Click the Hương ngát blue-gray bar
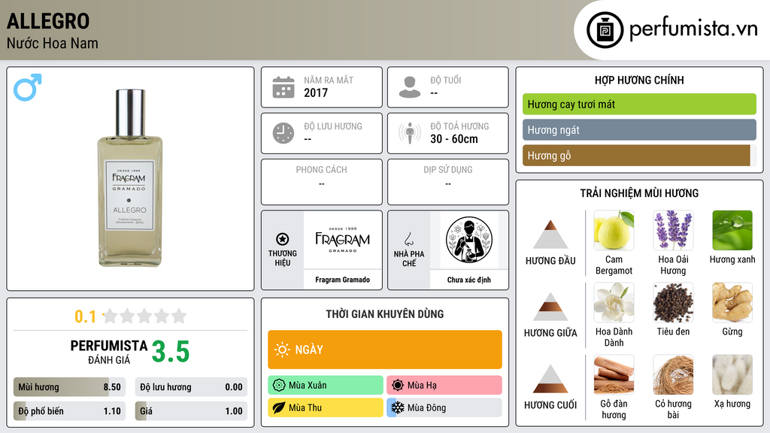This screenshot has height=433, width=770. tap(639, 129)
